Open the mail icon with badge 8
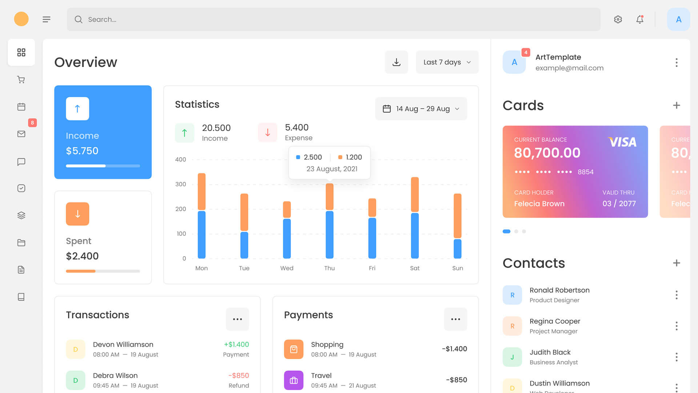The image size is (698, 393). [x=21, y=134]
